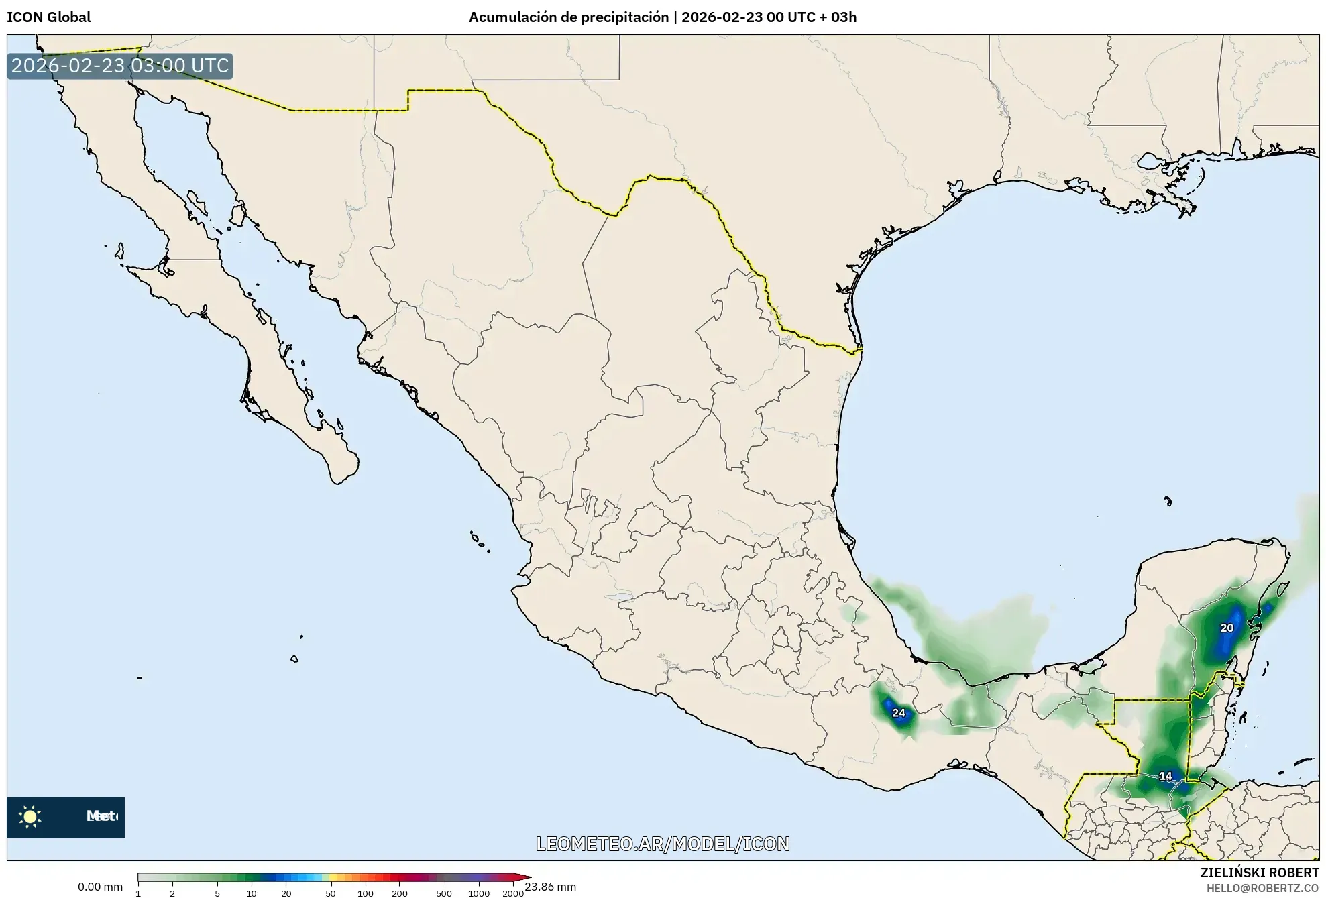The image size is (1326, 898).
Task: Click the 23.86 mm maximum value label
Action: click(x=551, y=887)
